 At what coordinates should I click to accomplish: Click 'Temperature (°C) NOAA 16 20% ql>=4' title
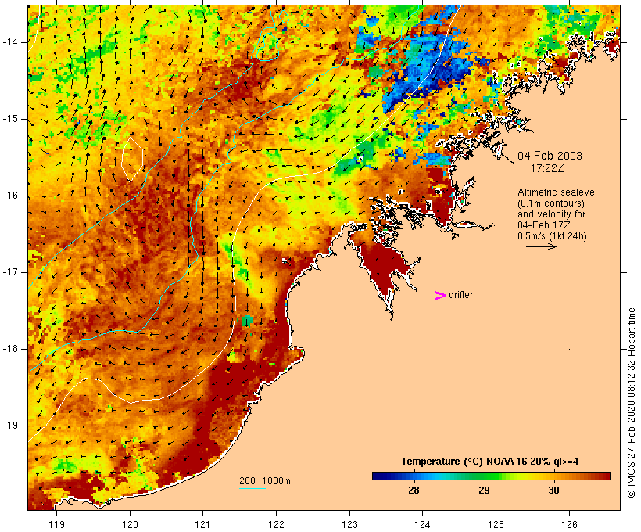tap(490, 462)
